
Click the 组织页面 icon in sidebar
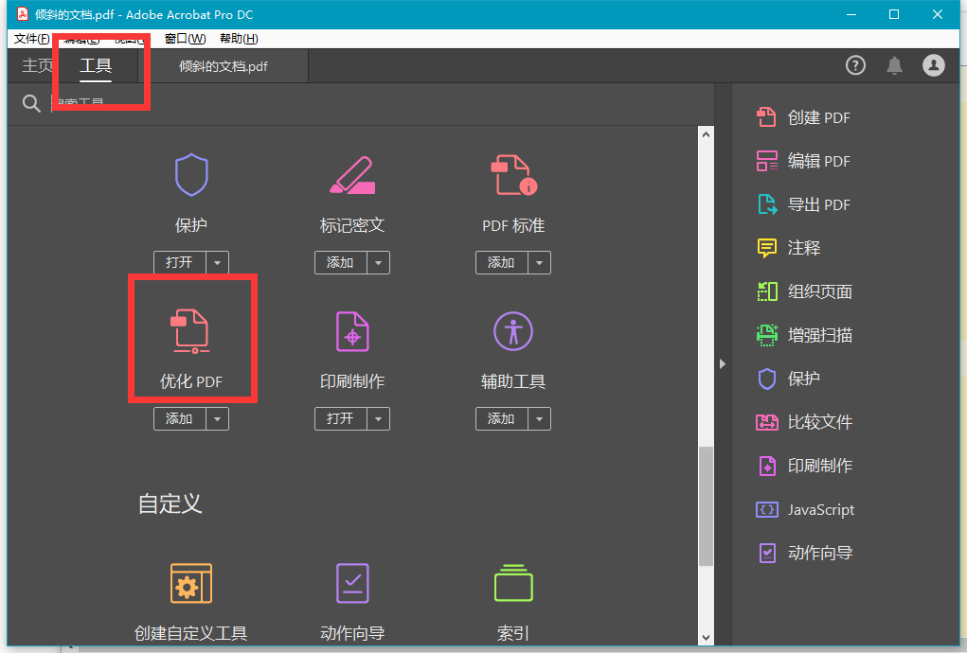pos(766,291)
